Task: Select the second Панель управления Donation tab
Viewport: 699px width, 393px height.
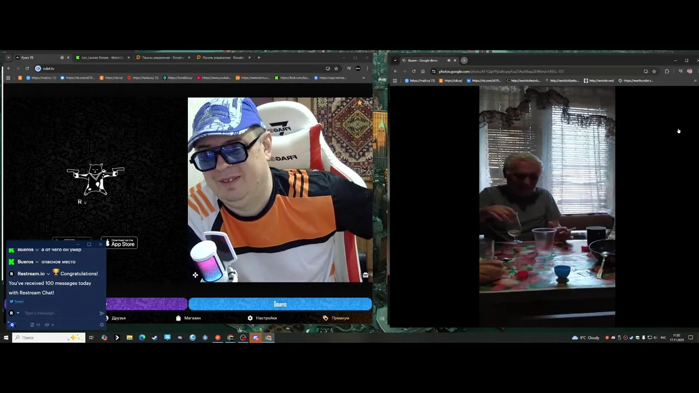Action: 223,57
